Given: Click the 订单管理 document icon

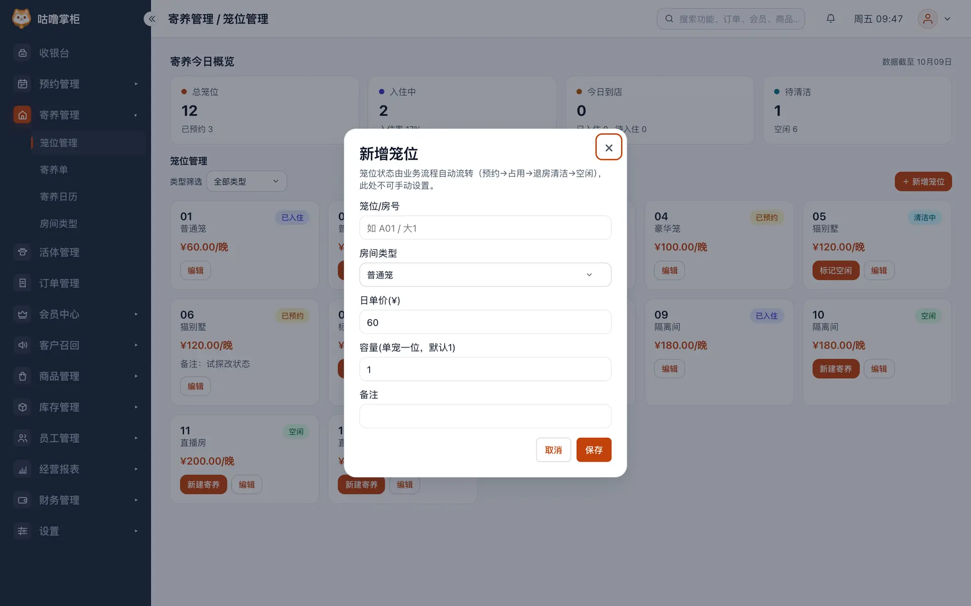Looking at the screenshot, I should (x=22, y=283).
